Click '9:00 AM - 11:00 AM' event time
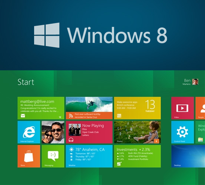Viewport: 205px width, 185px height. [126, 108]
